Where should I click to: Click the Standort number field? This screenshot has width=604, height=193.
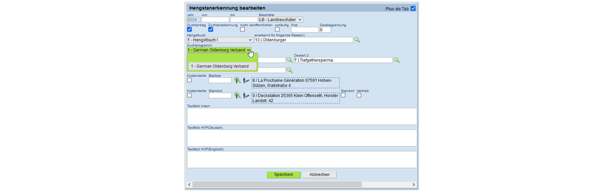[221, 95]
